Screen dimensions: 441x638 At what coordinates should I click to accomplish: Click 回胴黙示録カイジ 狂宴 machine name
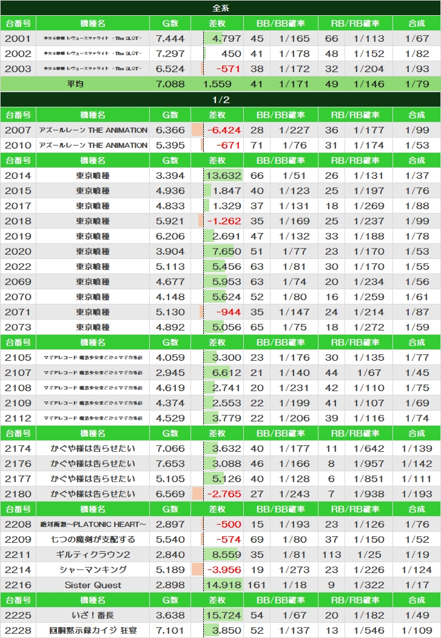coord(93,630)
